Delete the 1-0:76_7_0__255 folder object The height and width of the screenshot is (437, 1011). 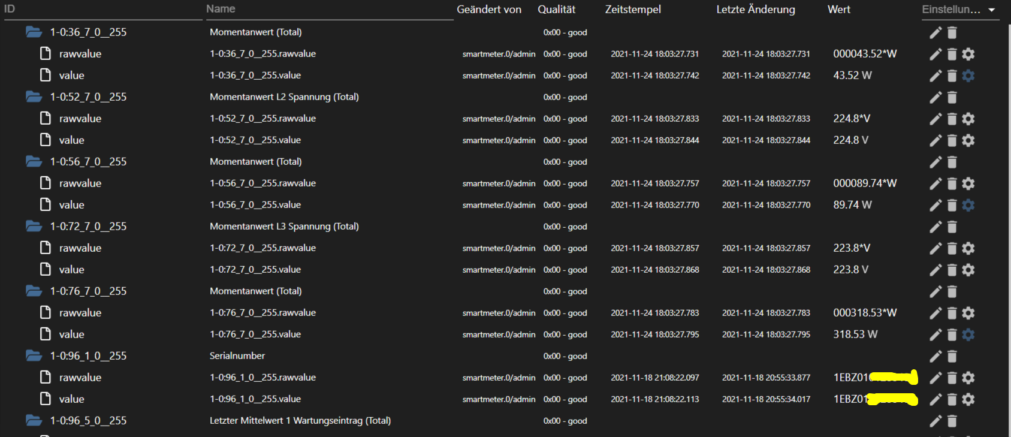tap(952, 291)
